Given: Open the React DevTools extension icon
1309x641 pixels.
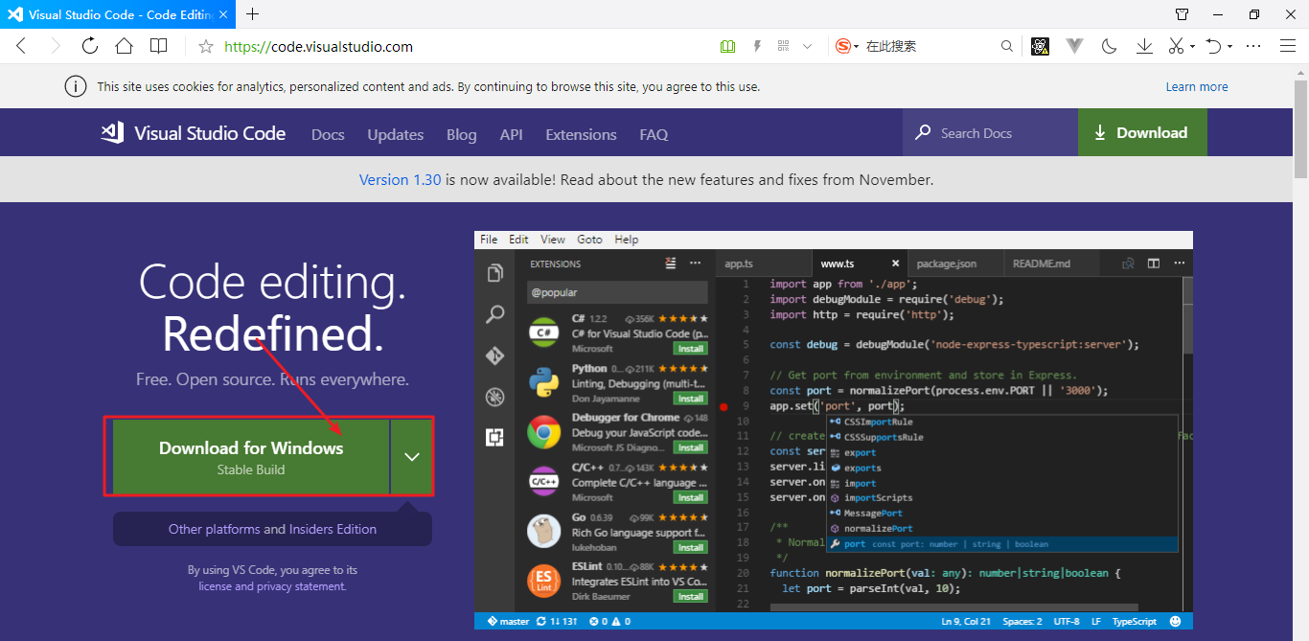Looking at the screenshot, I should tap(1041, 46).
